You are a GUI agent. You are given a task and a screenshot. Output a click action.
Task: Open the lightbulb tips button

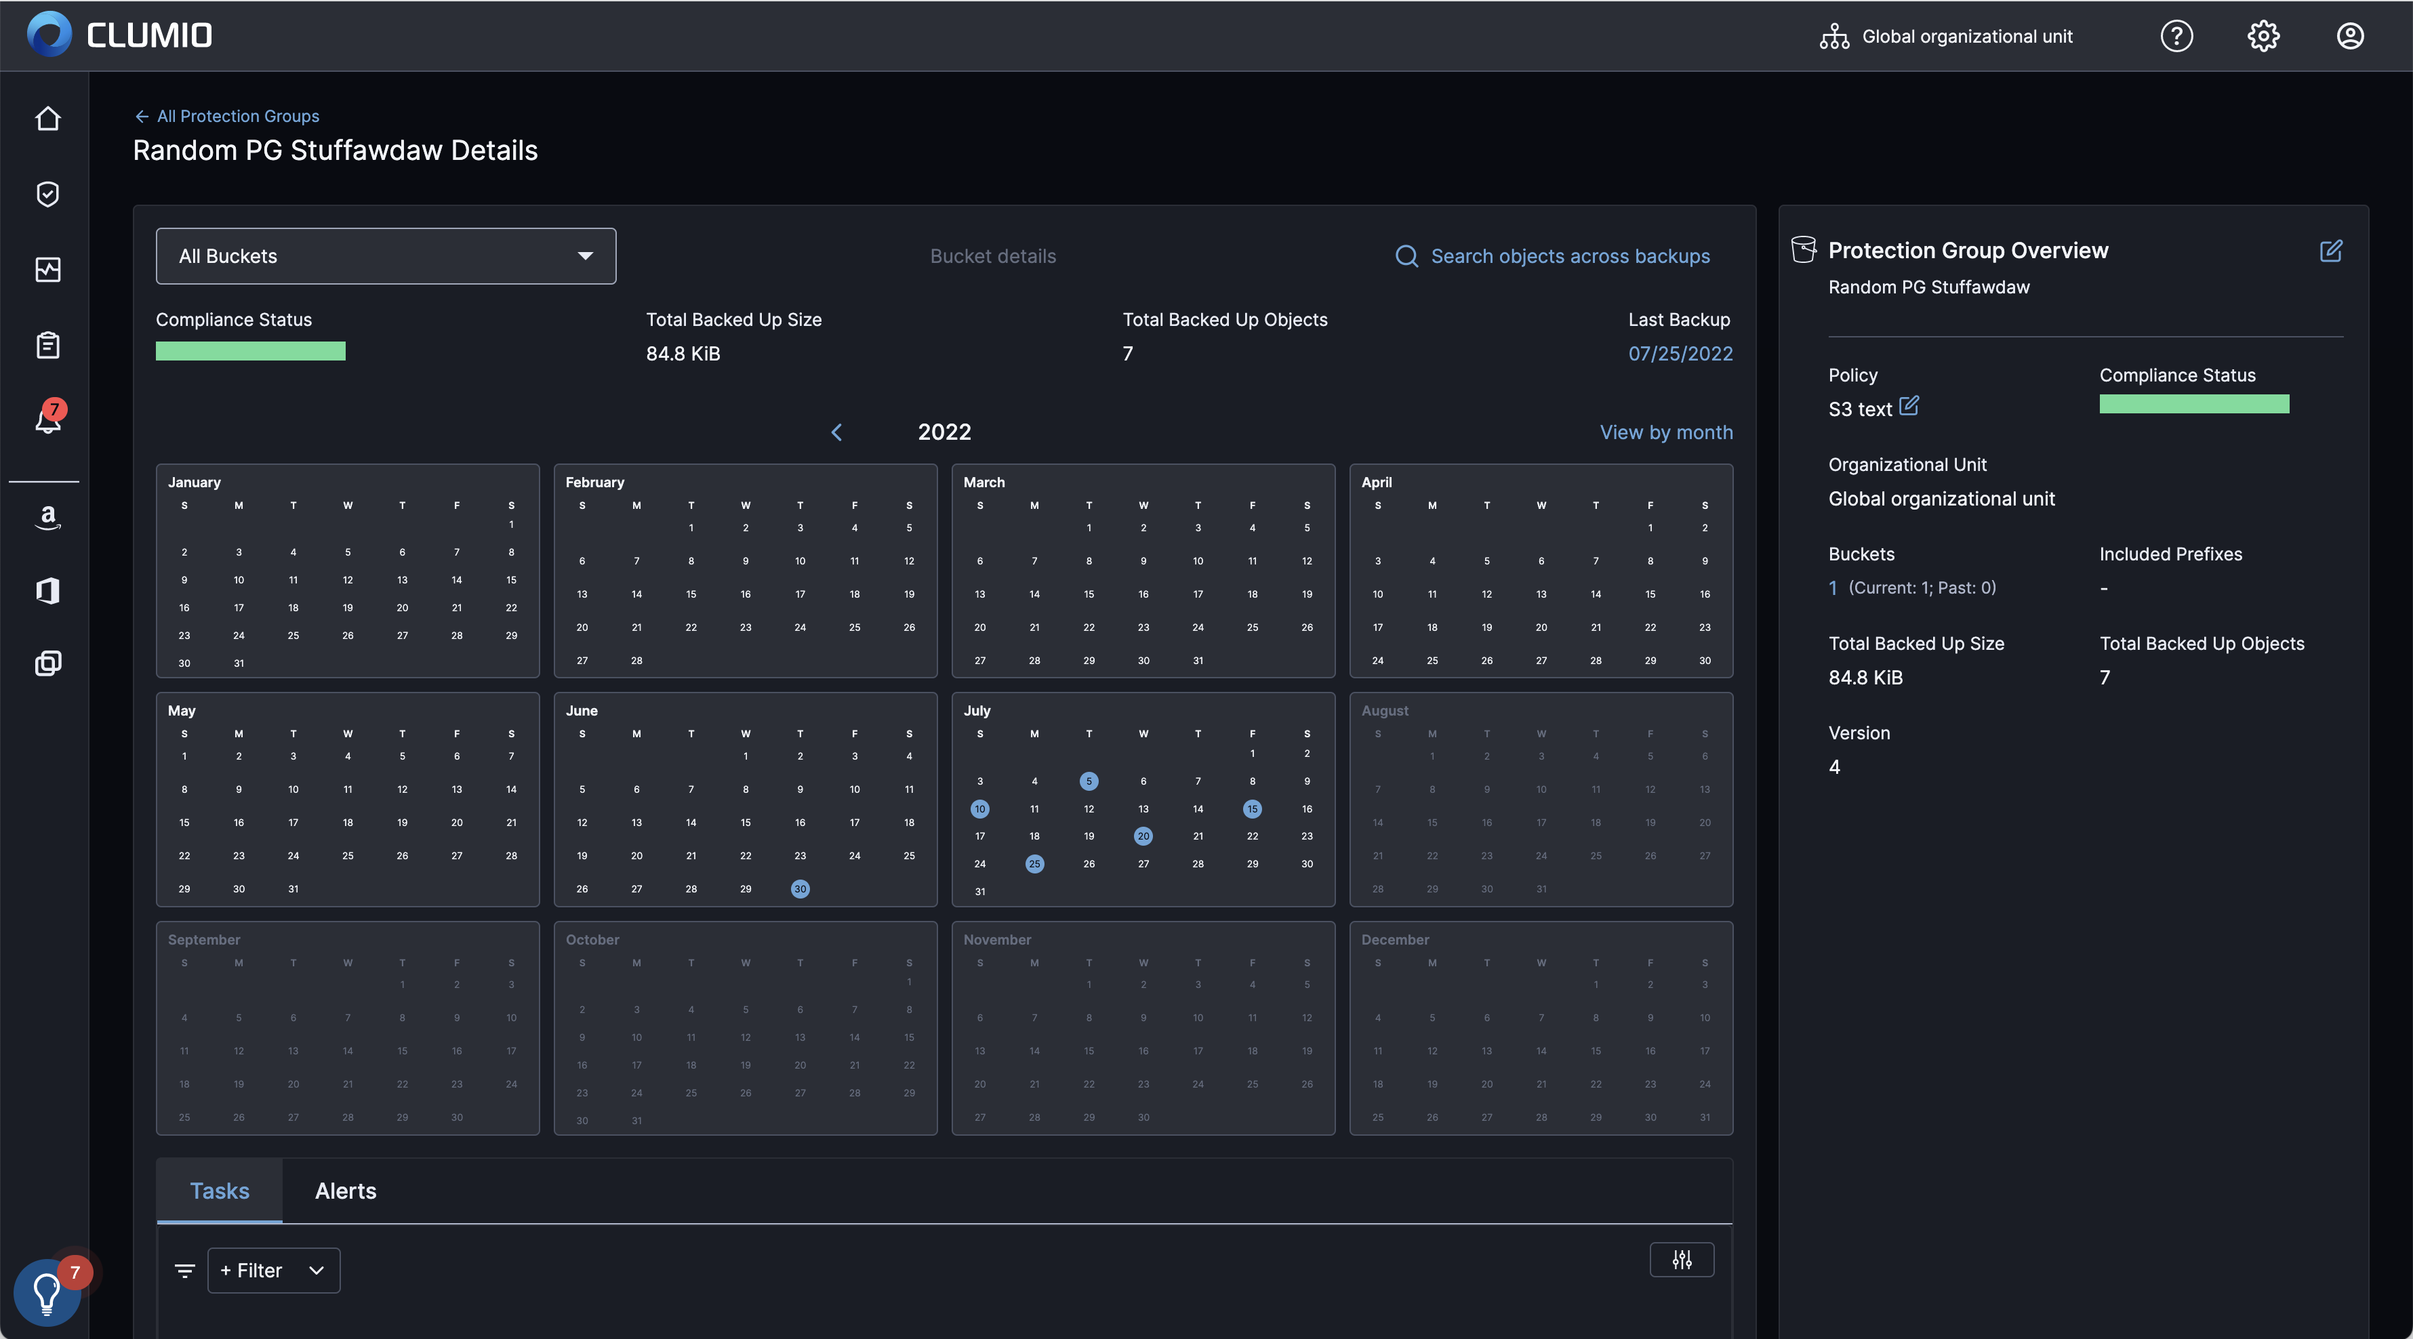tap(47, 1292)
